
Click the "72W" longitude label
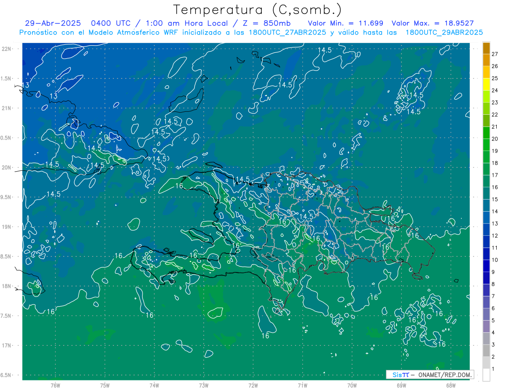[253, 386]
